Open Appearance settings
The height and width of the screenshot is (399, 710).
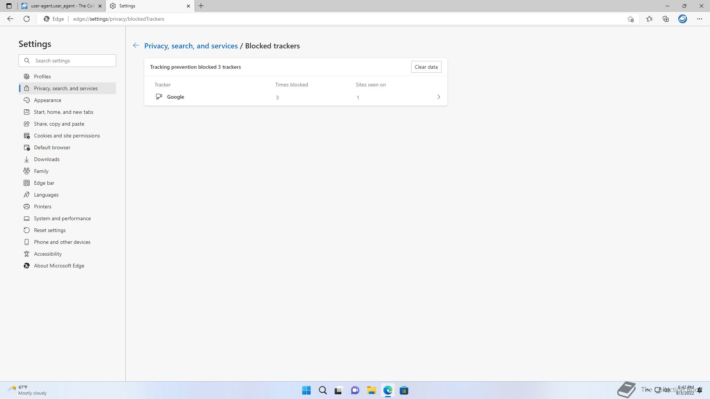[67, 100]
